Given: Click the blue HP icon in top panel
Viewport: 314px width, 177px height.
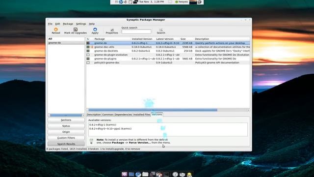Looking at the screenshot, I should click(121, 2).
